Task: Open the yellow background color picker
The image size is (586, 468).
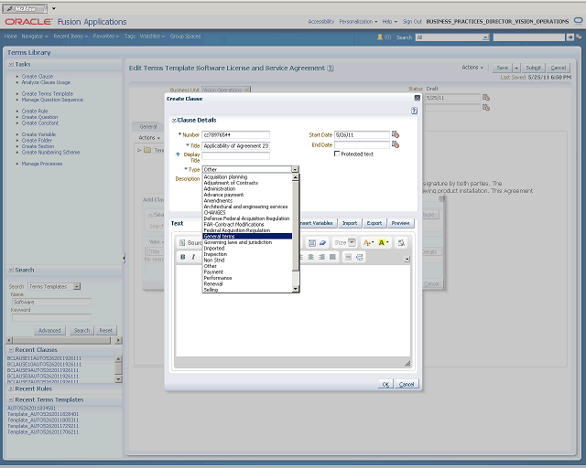Action: [383, 242]
